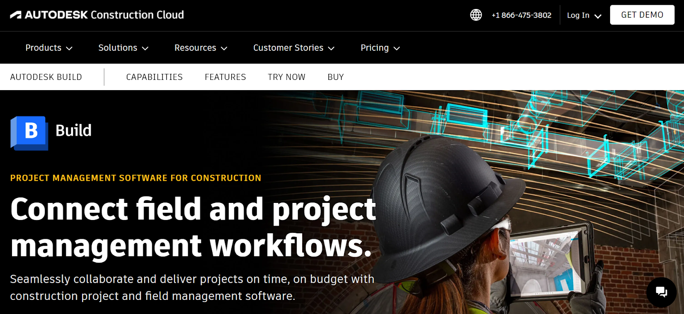Image resolution: width=684 pixels, height=314 pixels.
Task: Click the GET DEMO button
Action: [642, 15]
